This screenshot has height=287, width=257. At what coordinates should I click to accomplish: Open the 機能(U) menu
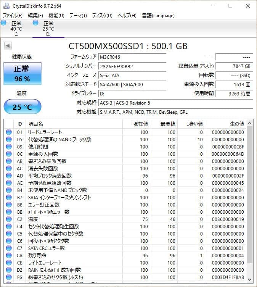tap(56, 16)
